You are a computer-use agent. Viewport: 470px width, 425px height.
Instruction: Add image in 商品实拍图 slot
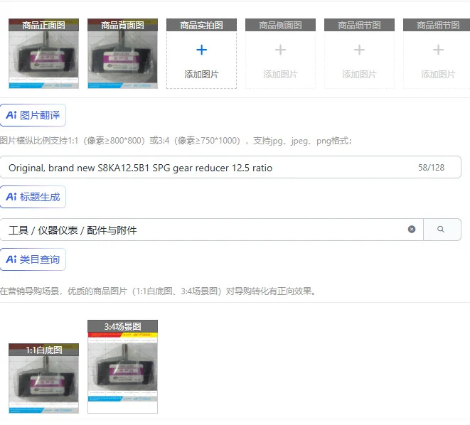[x=201, y=53]
